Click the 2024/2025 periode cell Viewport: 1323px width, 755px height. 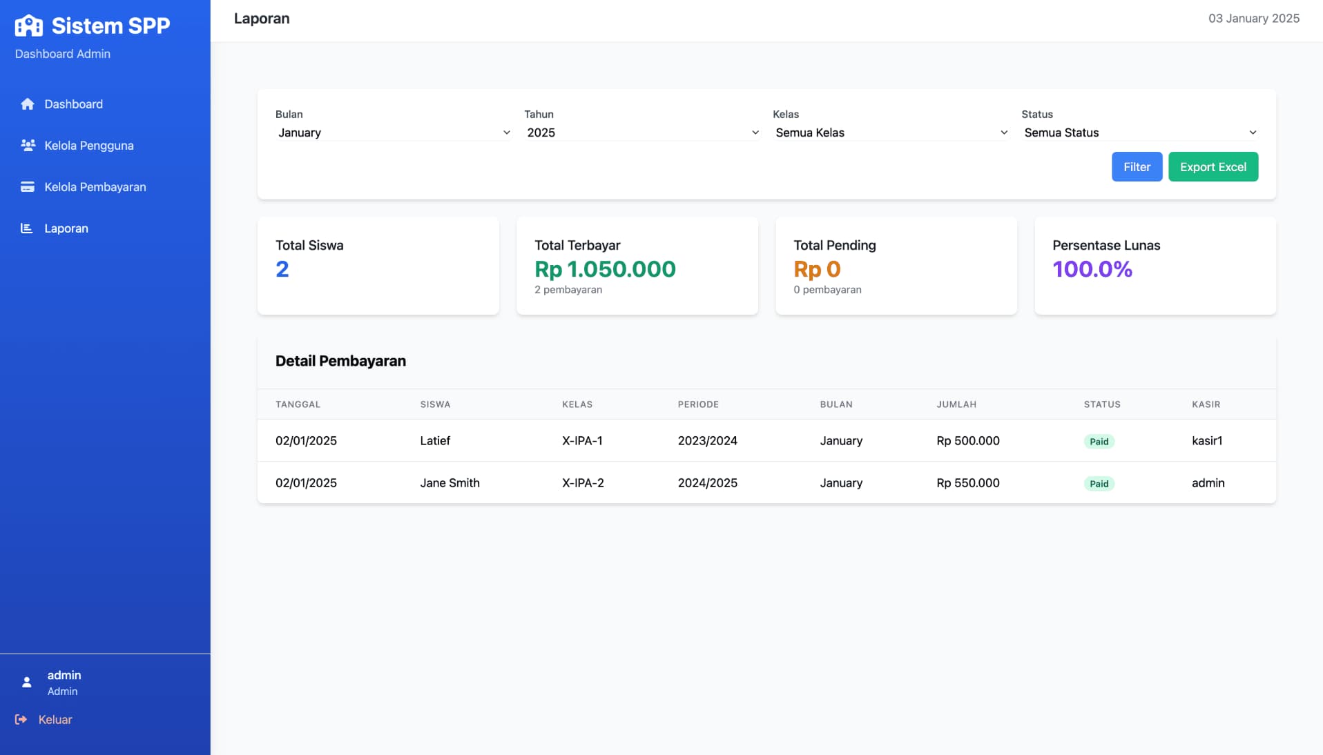[x=707, y=483]
